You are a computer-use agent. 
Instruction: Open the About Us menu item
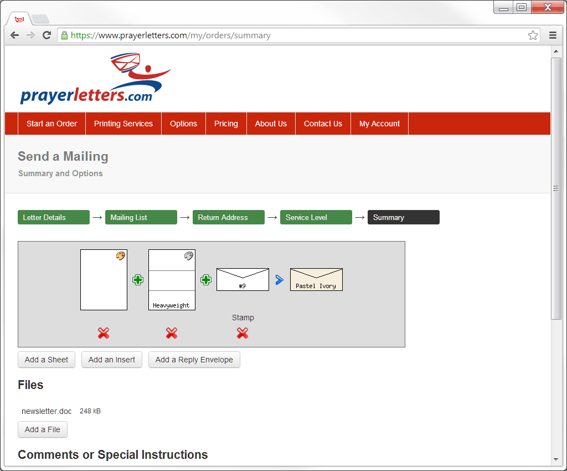pyautogui.click(x=271, y=124)
